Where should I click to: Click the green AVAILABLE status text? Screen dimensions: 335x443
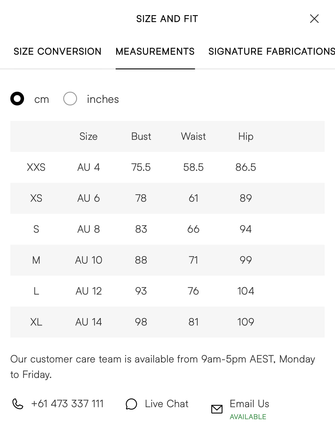pos(248,417)
